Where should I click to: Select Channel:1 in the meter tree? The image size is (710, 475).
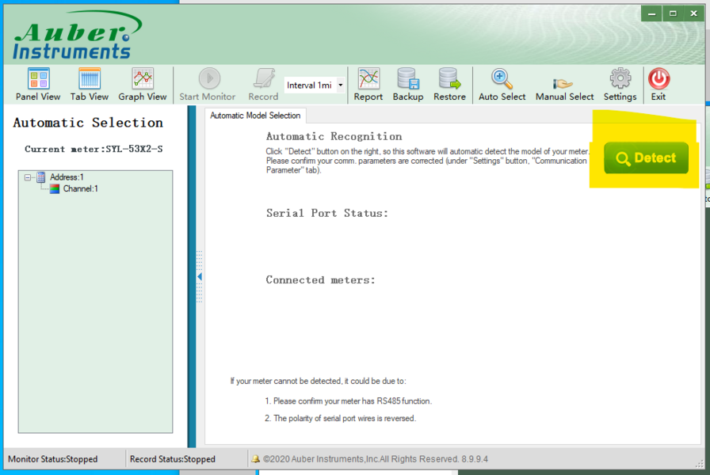[x=79, y=189]
